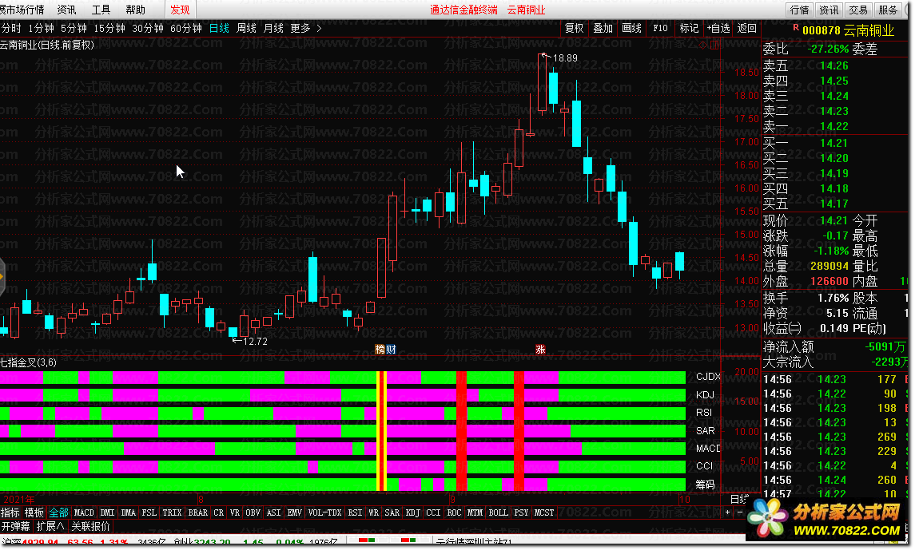915x550 pixels.
Task: Click the 财 marker under the chart
Action: pyautogui.click(x=391, y=349)
